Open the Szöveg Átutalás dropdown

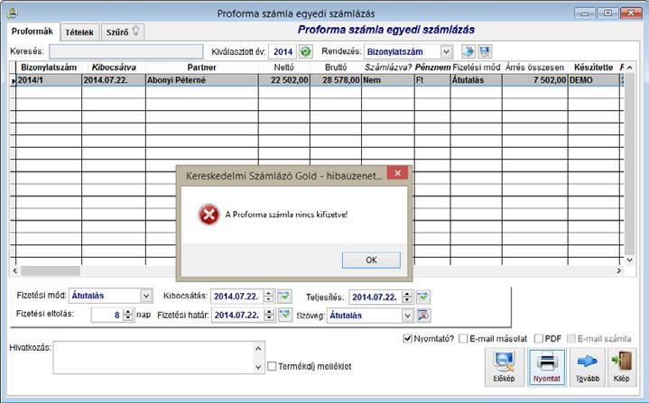coord(407,316)
